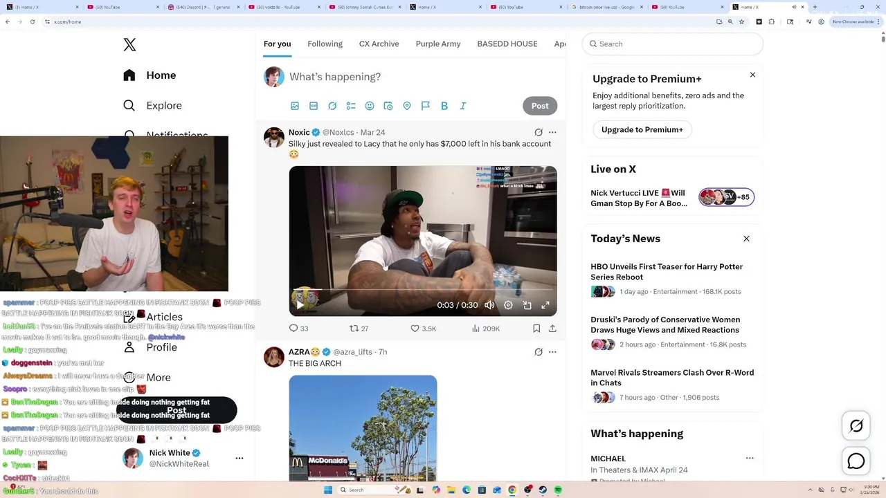The width and height of the screenshot is (886, 498).
Task: Close the Today's News panel
Action: pos(746,239)
